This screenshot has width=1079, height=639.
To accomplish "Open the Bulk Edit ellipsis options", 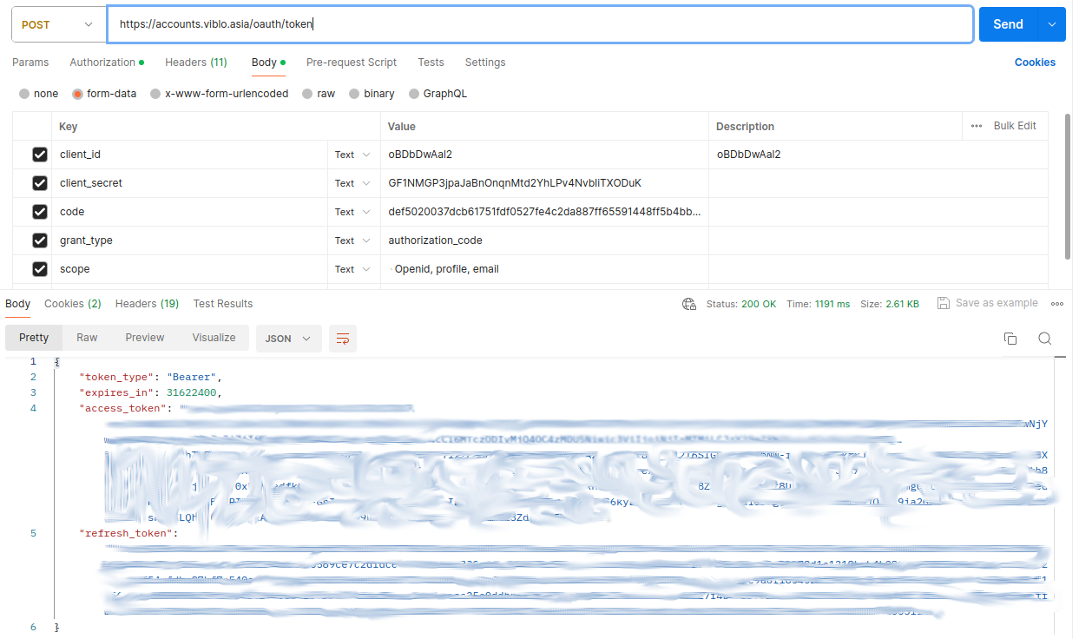I will [977, 125].
